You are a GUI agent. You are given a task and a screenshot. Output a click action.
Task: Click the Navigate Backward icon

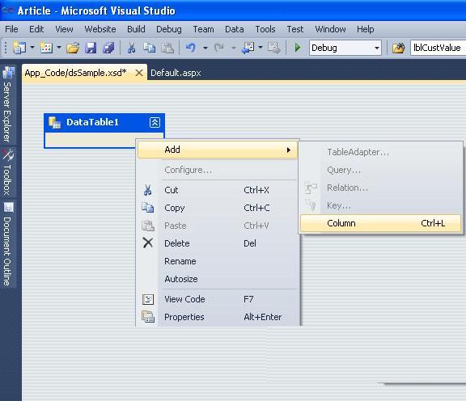(248, 48)
